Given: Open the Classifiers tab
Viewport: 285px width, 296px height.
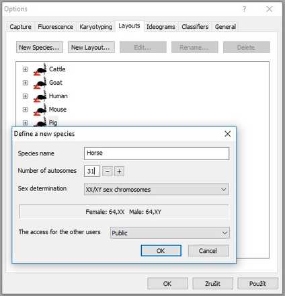Looking at the screenshot, I should 195,27.
